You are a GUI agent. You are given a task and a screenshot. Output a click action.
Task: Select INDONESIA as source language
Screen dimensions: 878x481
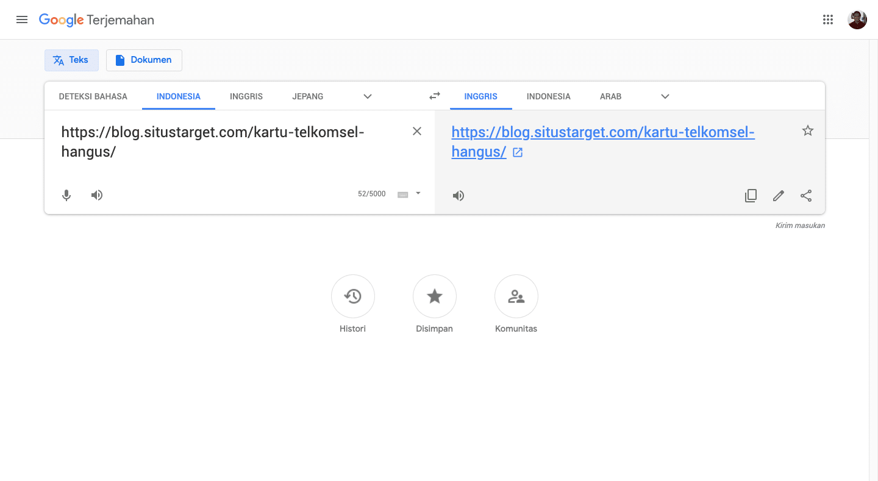pos(179,96)
